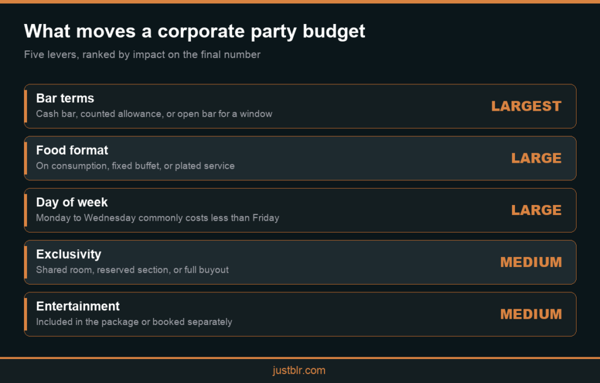
Task: Click the MEDIUM label beside Exclusivity
Action: click(531, 262)
